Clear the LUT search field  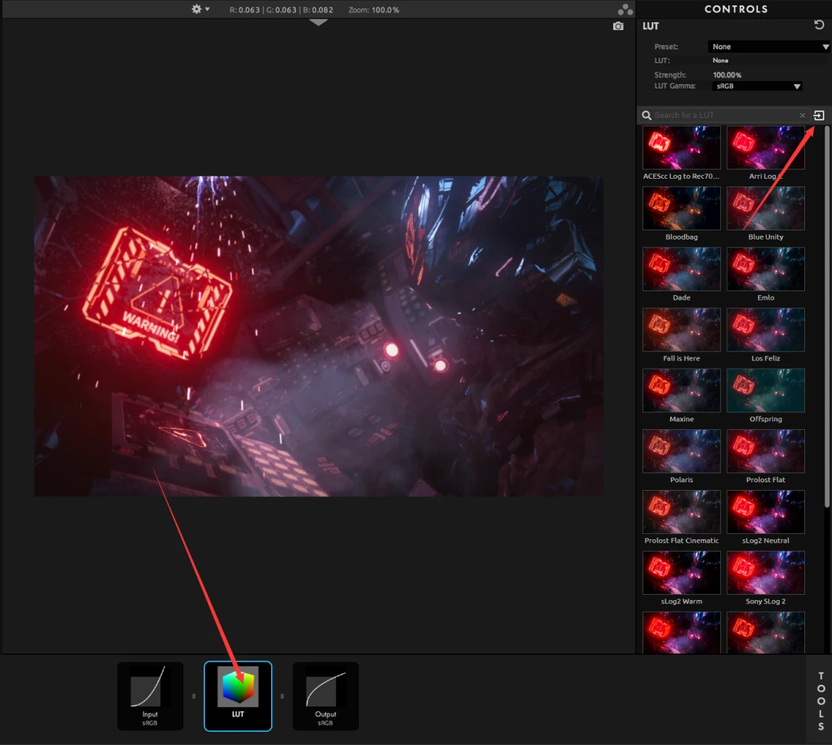[802, 116]
